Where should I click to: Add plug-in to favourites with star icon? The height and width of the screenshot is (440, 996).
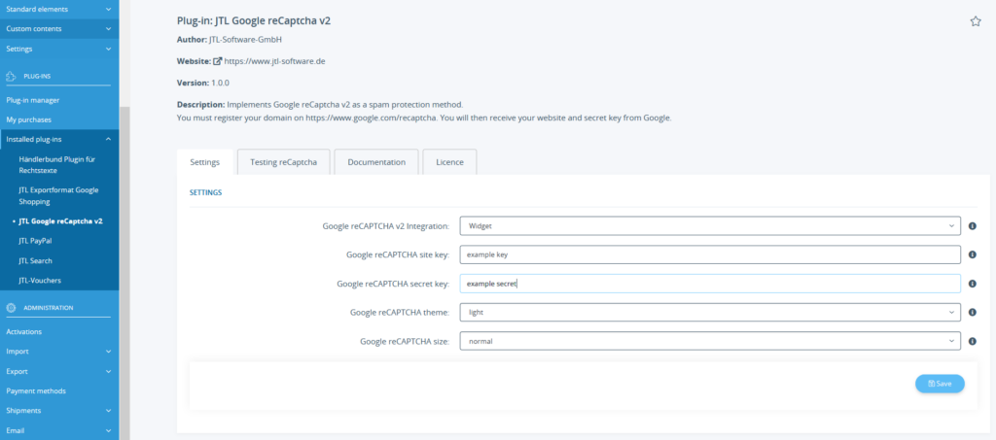click(x=975, y=21)
